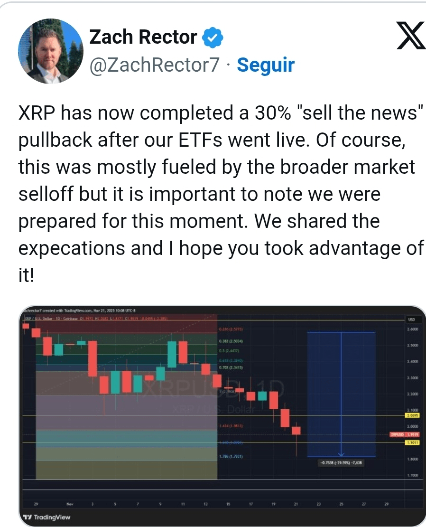Open the @ZachRector7 handle
426x527 pixels.
click(155, 65)
